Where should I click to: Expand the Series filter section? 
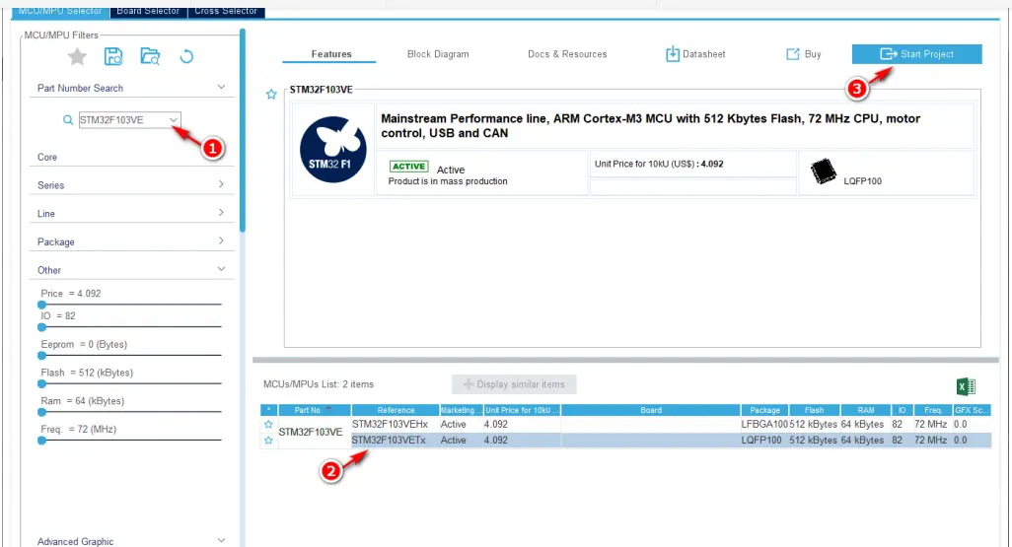point(221,184)
